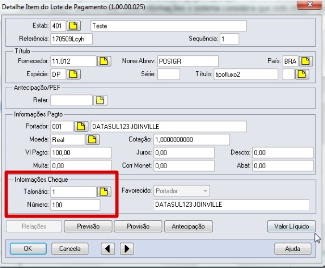The height and width of the screenshot is (268, 325).
Task: Click the Fornecedor field 11.012
Action: pyautogui.click(x=74, y=61)
